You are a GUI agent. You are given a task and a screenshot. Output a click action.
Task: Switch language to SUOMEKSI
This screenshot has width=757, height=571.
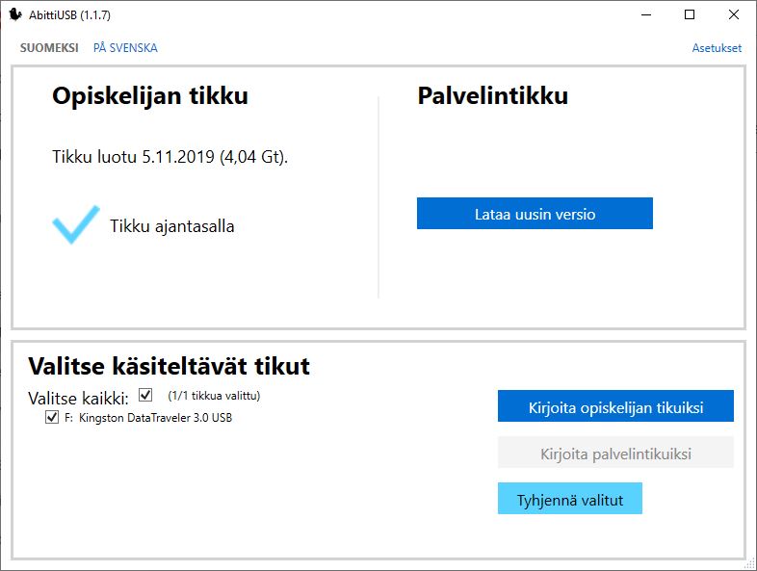point(49,48)
